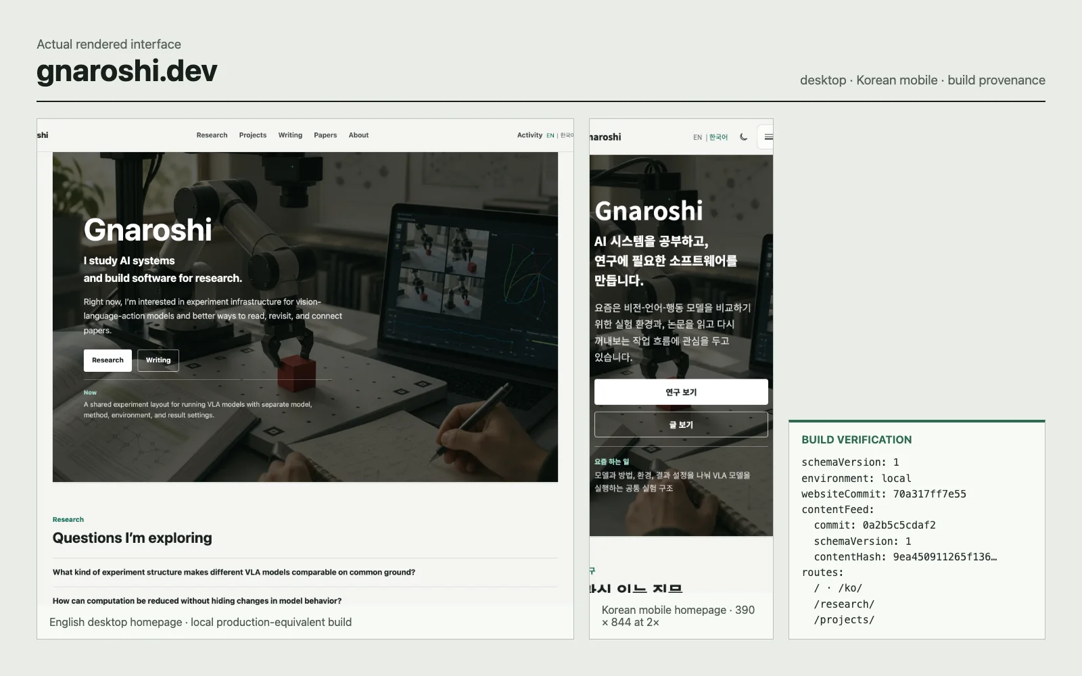Open Activity link in desktop navigation
The image size is (1082, 676).
tap(530, 135)
